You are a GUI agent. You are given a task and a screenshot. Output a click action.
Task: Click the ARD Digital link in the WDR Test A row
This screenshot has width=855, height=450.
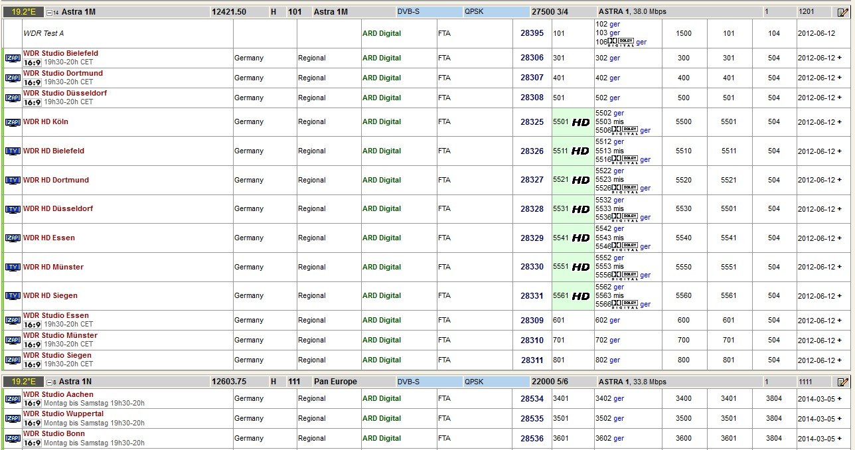tap(381, 33)
